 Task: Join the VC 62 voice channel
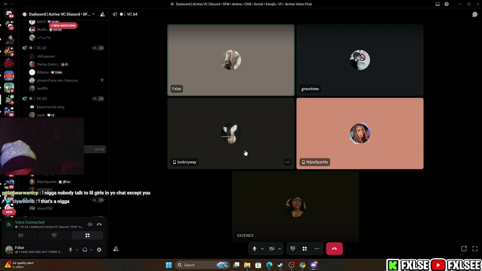point(41,48)
